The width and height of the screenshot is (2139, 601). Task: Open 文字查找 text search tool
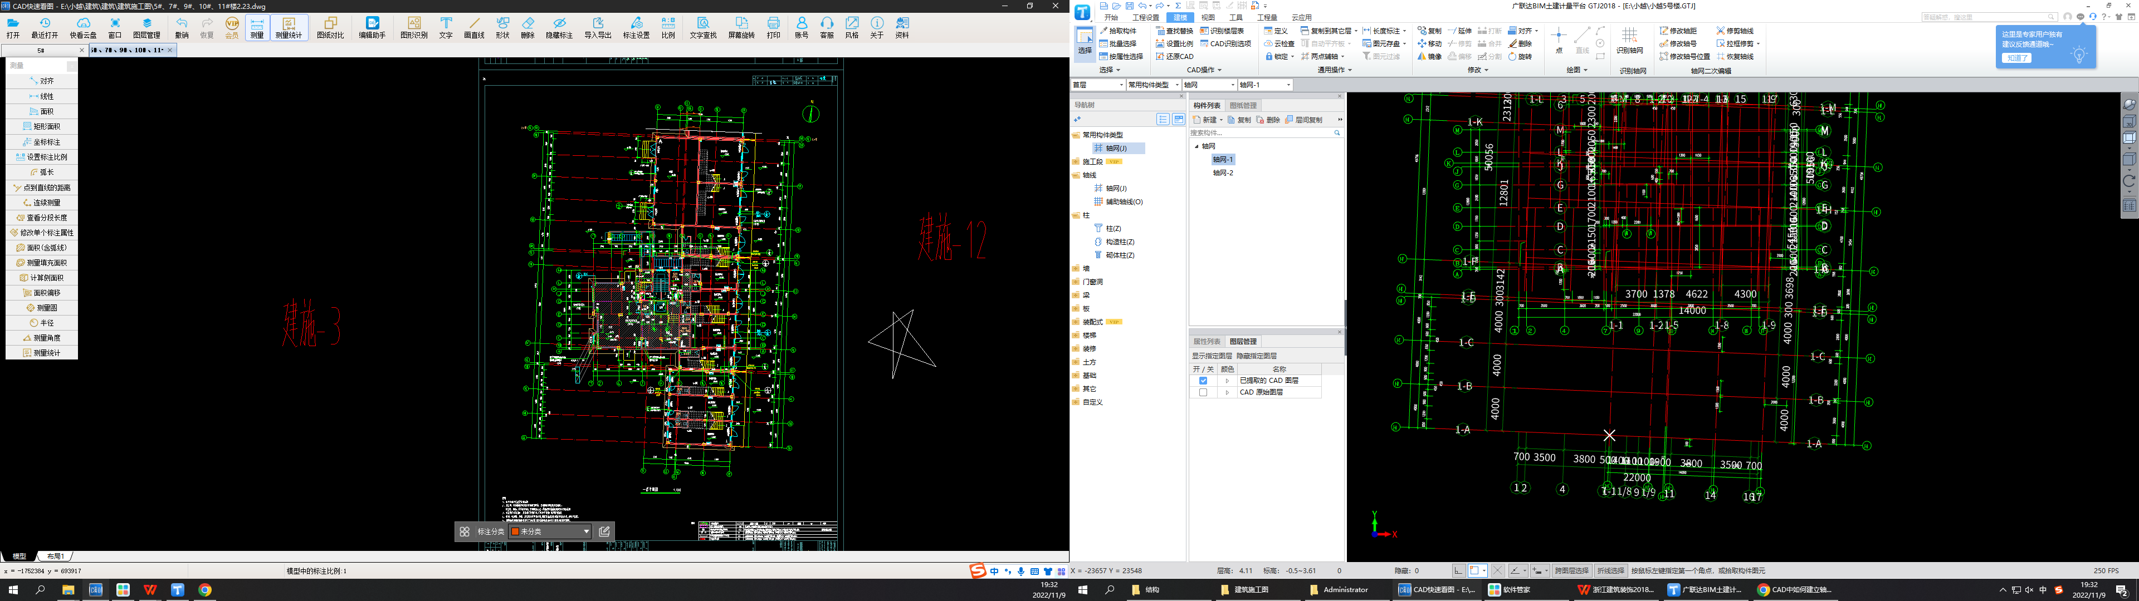point(704,27)
